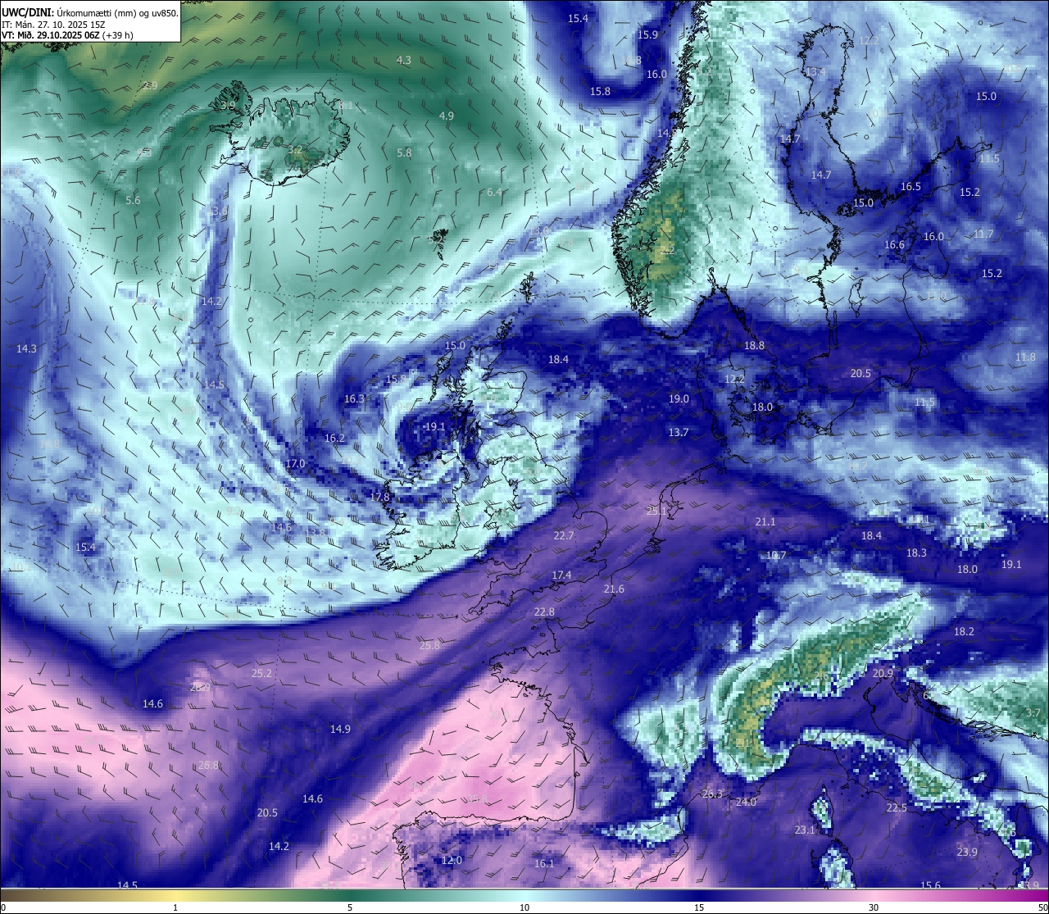Select the 26.3 value label
The width and height of the screenshot is (1049, 914).
[x=713, y=793]
